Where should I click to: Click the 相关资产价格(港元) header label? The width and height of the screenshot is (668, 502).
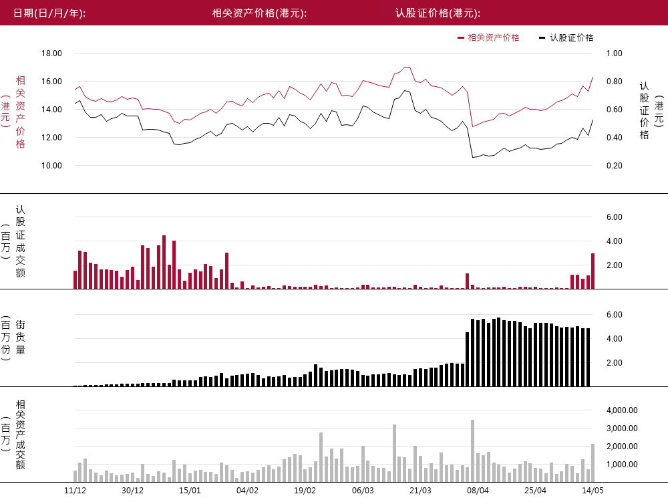[x=259, y=13]
